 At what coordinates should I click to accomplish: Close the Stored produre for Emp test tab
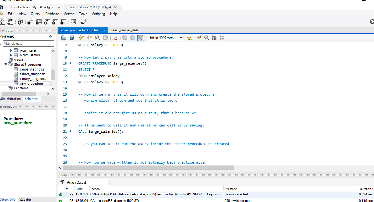click(104, 31)
